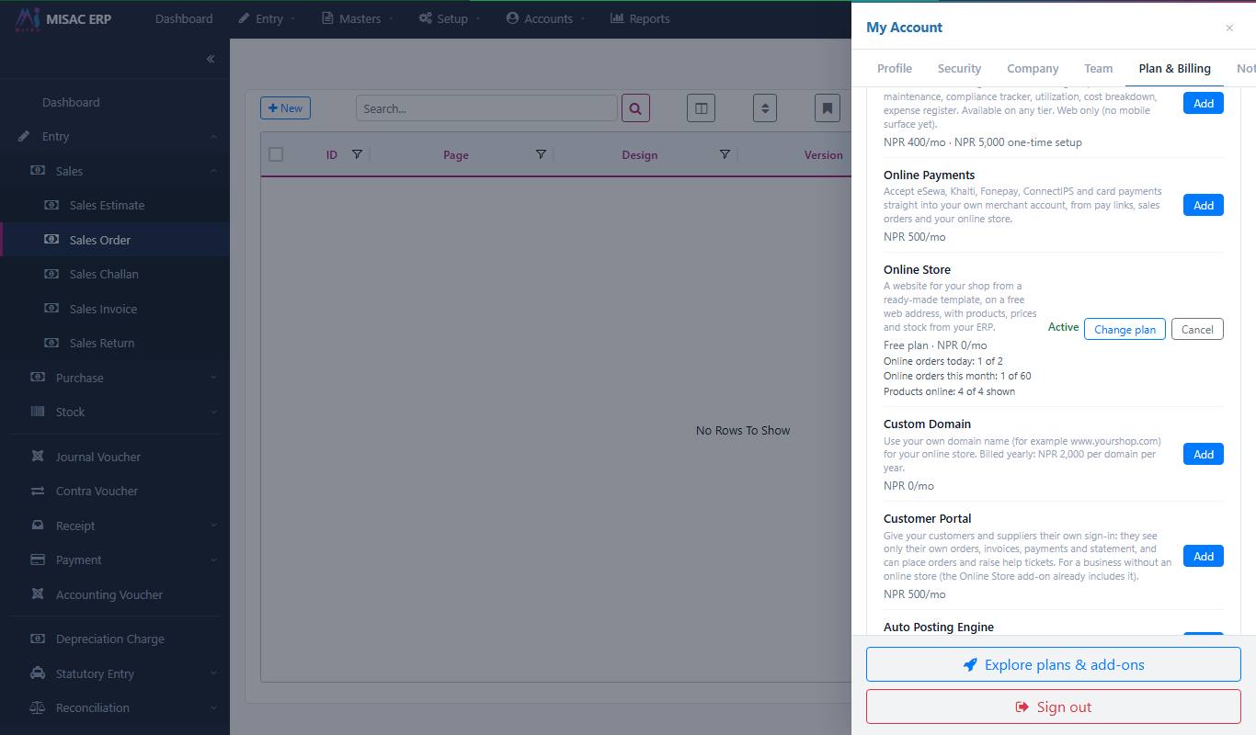Collapse the Sales submenu chevron
1256x735 pixels.
213,171
